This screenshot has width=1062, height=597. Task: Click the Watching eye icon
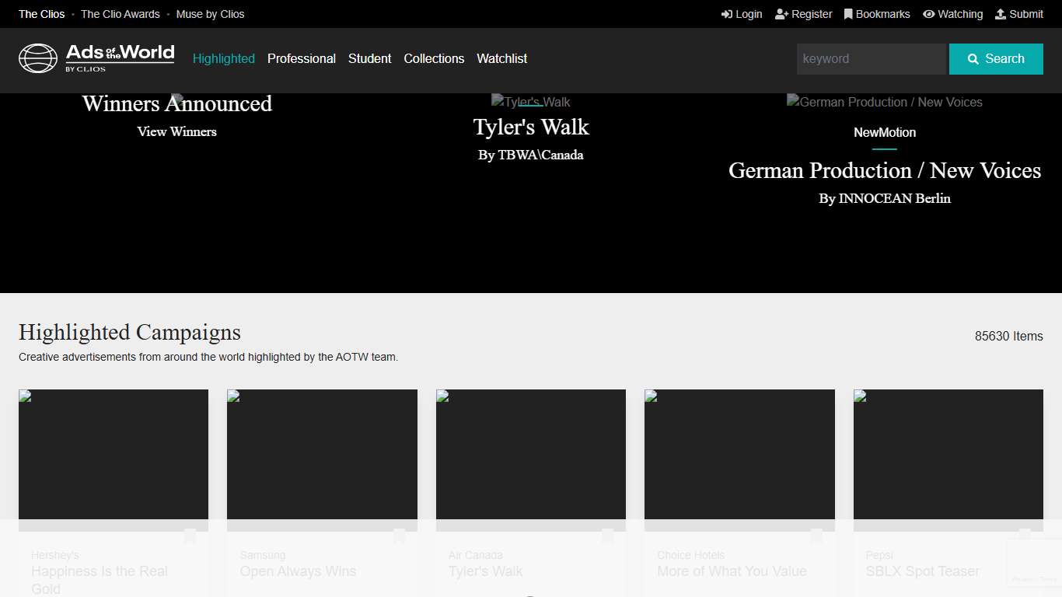coord(928,14)
